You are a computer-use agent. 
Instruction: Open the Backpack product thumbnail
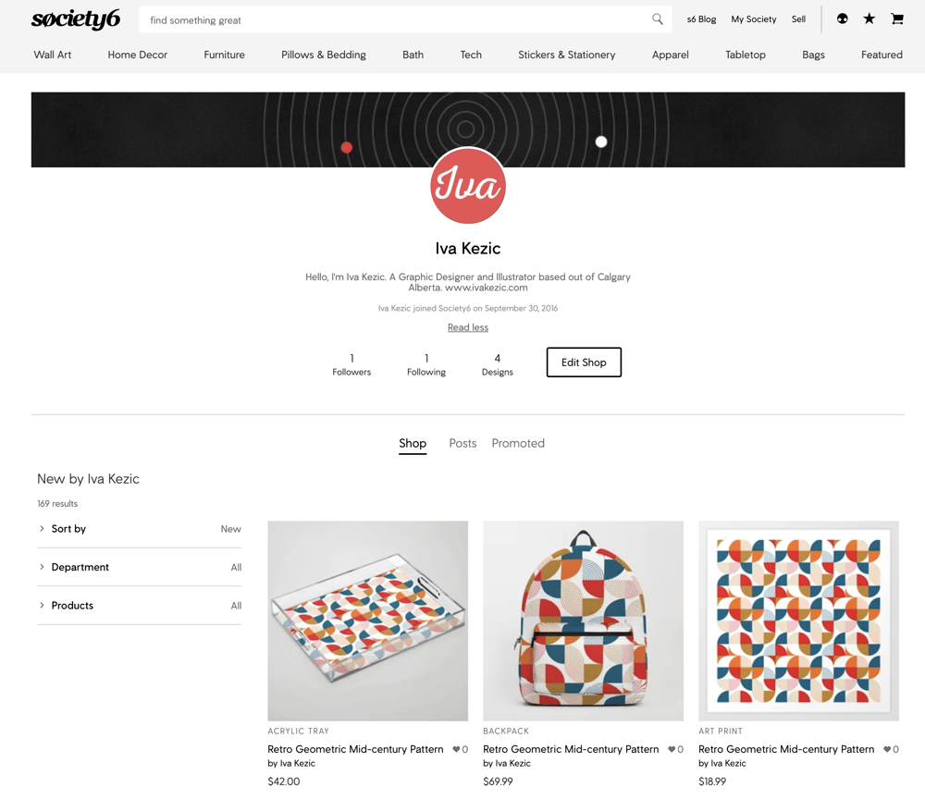pyautogui.click(x=584, y=621)
